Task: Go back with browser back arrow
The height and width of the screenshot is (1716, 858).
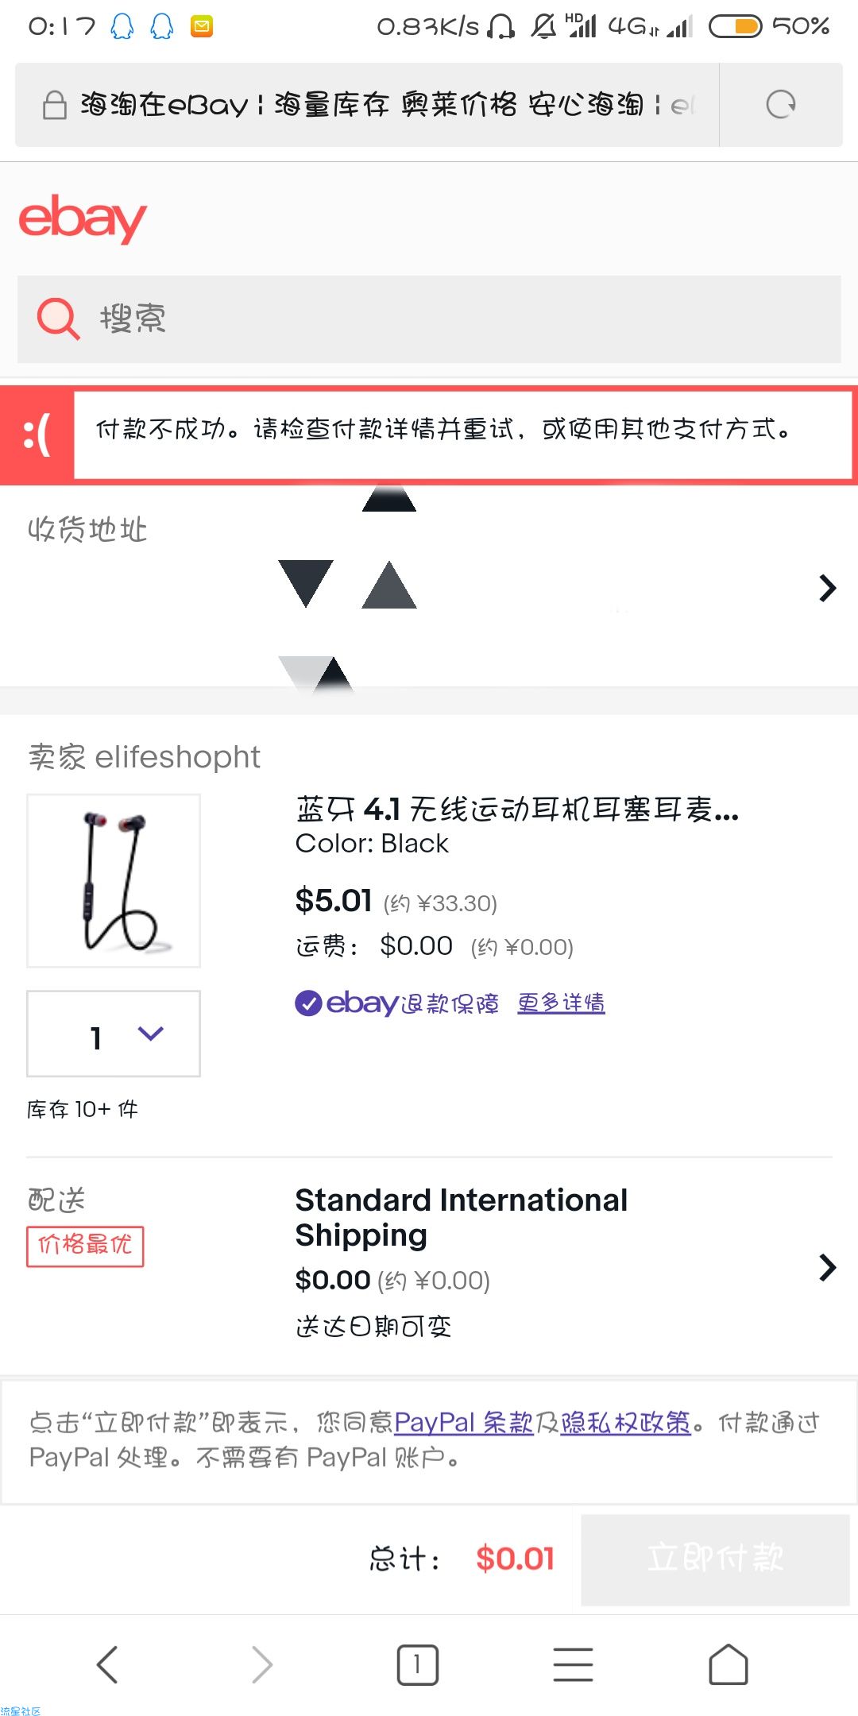Action: point(107,1664)
